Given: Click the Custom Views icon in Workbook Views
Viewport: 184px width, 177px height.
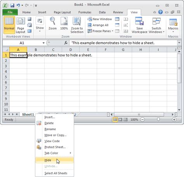Looking at the screenshot, I should (30, 25).
